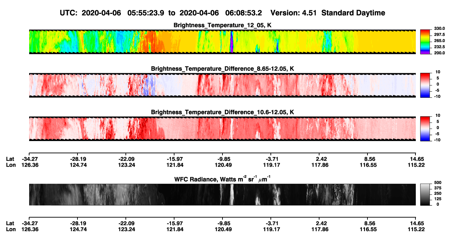
Task: Click longitude 119.17 below the WFC Radiance panel
Action: [x=272, y=230]
